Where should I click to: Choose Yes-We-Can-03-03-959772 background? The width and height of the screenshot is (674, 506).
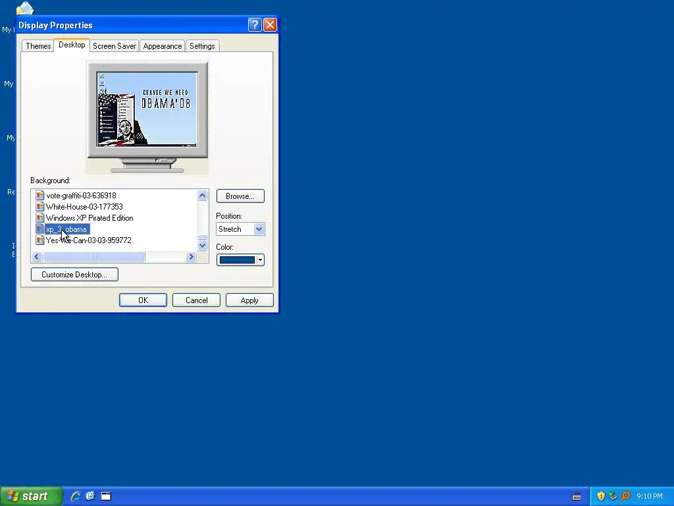89,240
